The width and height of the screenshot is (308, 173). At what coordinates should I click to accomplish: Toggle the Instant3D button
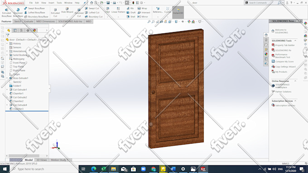[178, 13]
